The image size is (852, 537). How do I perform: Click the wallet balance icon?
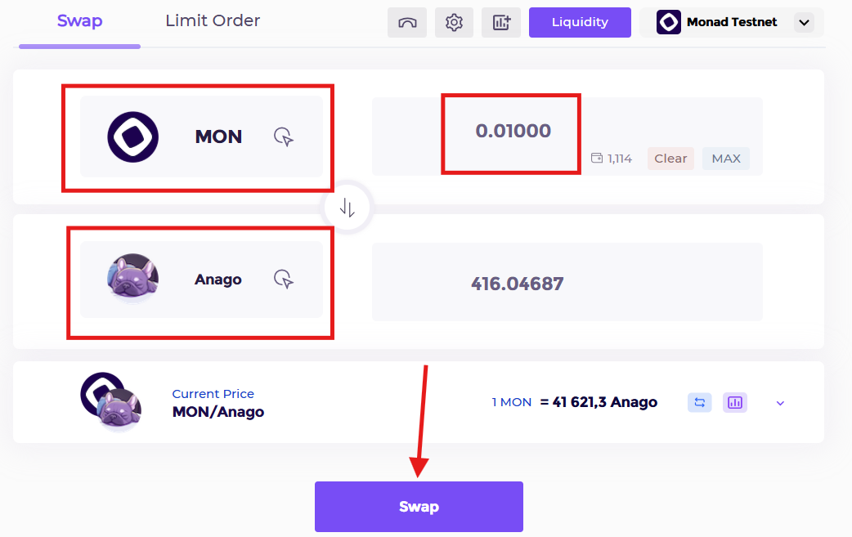(x=597, y=158)
